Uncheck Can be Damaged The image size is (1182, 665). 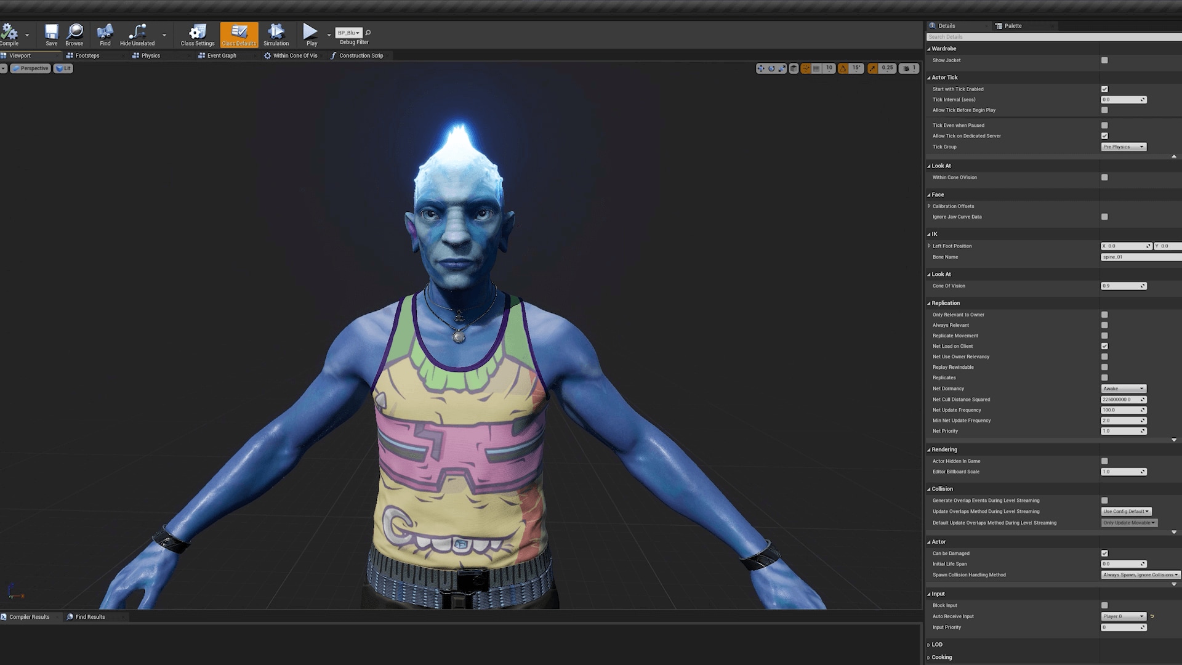pos(1104,554)
